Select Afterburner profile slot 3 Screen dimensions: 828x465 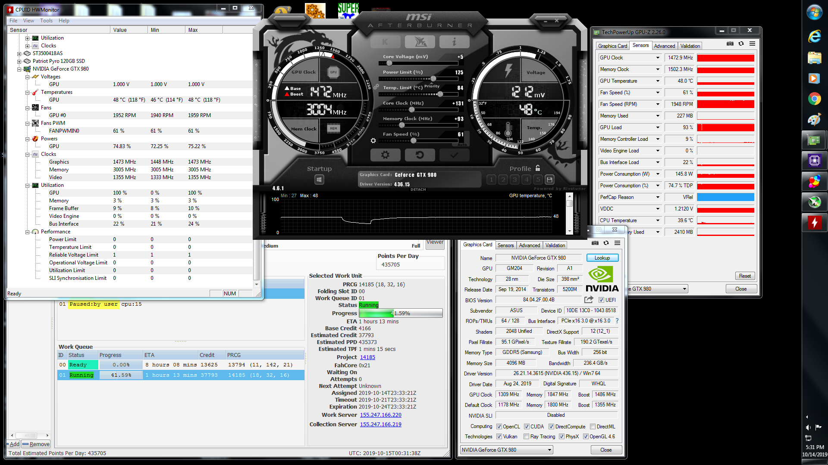click(x=514, y=180)
